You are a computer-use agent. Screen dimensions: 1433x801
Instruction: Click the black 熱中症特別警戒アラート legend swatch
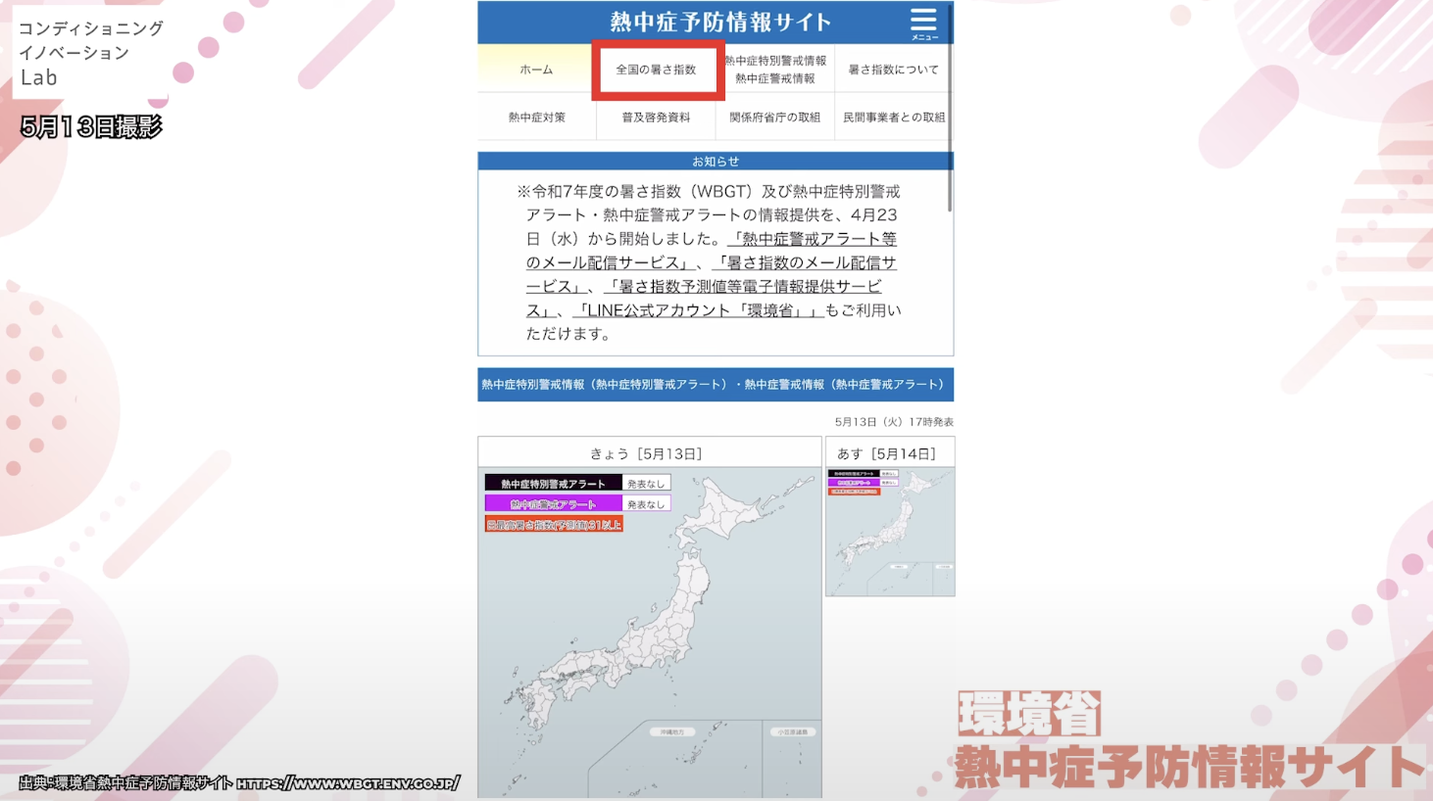(x=553, y=484)
